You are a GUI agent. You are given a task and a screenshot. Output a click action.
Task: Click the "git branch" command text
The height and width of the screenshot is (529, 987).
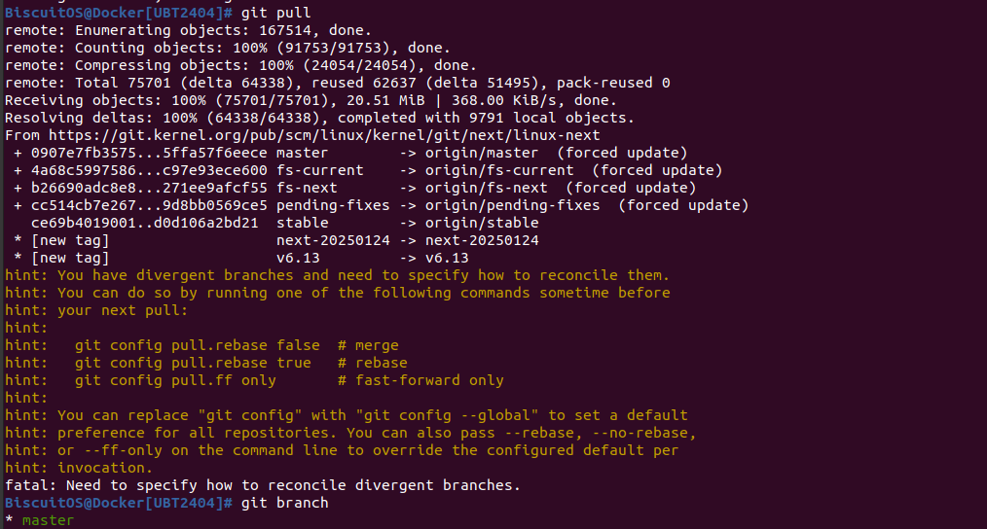coord(284,503)
